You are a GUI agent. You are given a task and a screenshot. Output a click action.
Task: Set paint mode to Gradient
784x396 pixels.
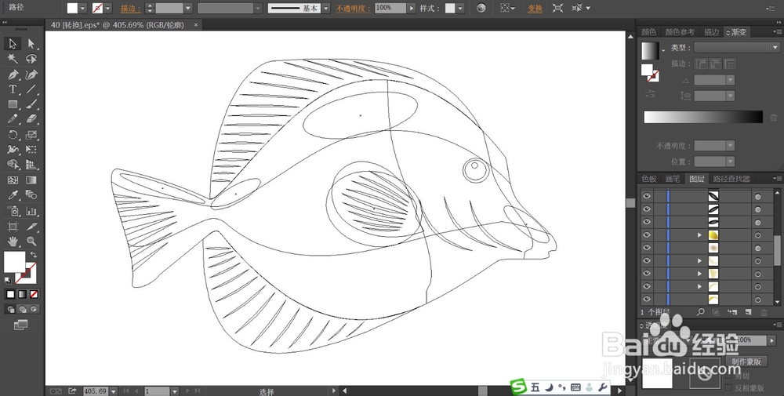[x=22, y=295]
